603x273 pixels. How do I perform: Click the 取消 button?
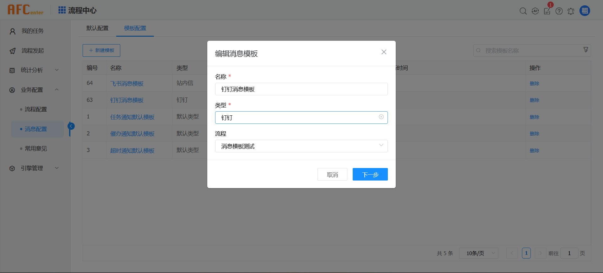[x=332, y=174]
